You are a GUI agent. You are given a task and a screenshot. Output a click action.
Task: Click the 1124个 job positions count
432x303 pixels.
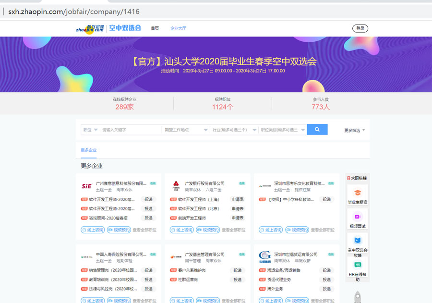[223, 107]
